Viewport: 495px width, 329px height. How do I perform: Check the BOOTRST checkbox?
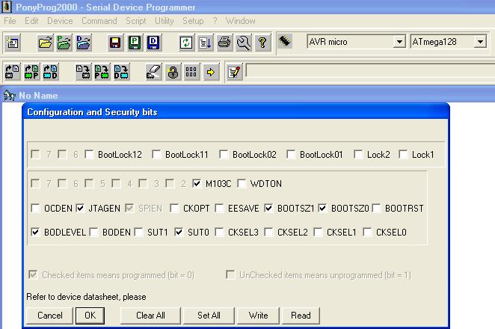click(376, 208)
